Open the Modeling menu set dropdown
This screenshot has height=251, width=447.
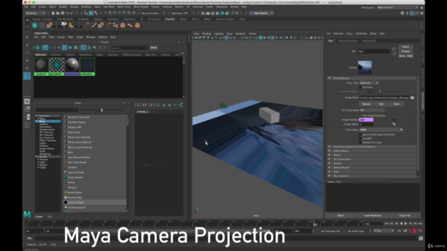click(36, 13)
